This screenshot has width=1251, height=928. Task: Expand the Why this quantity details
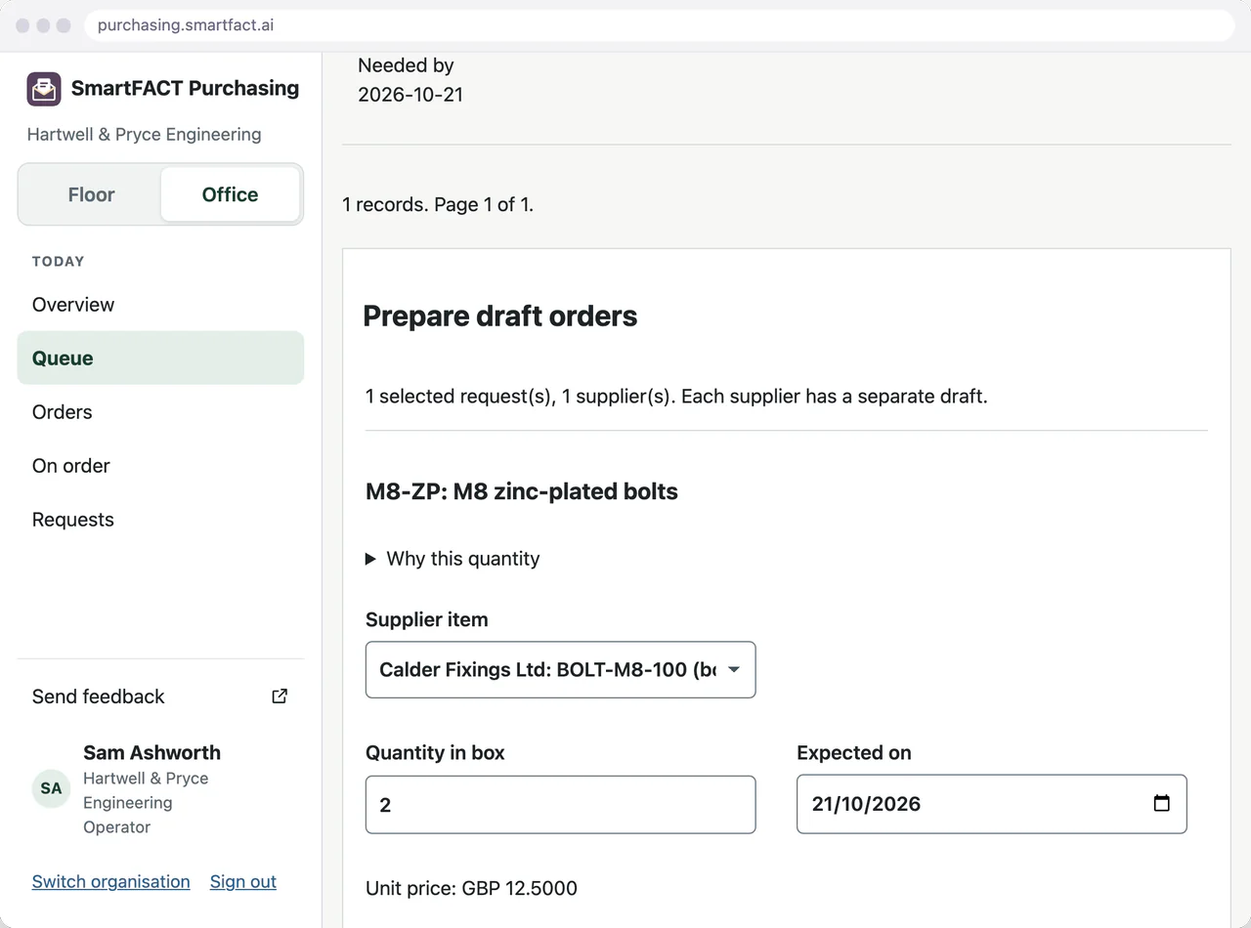coord(453,559)
